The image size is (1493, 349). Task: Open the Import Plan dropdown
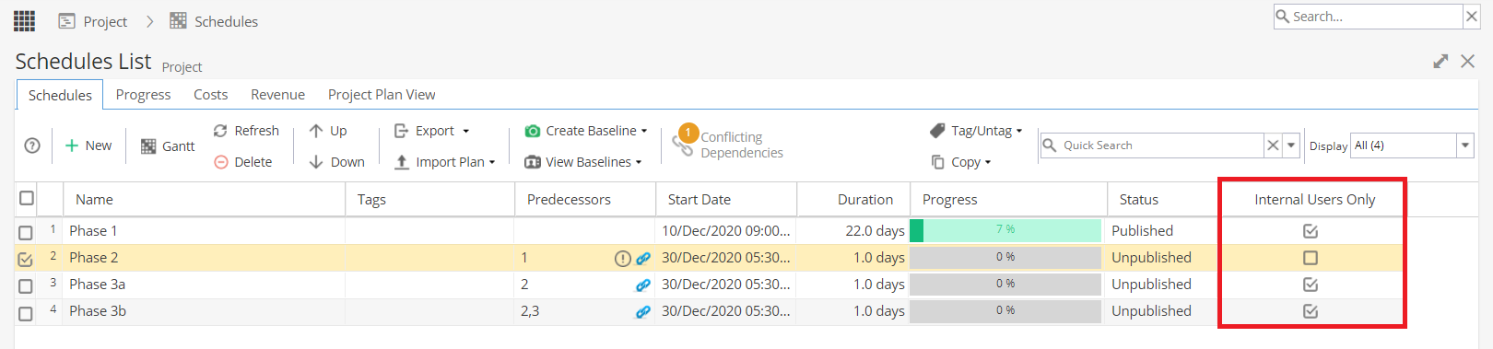pyautogui.click(x=445, y=162)
